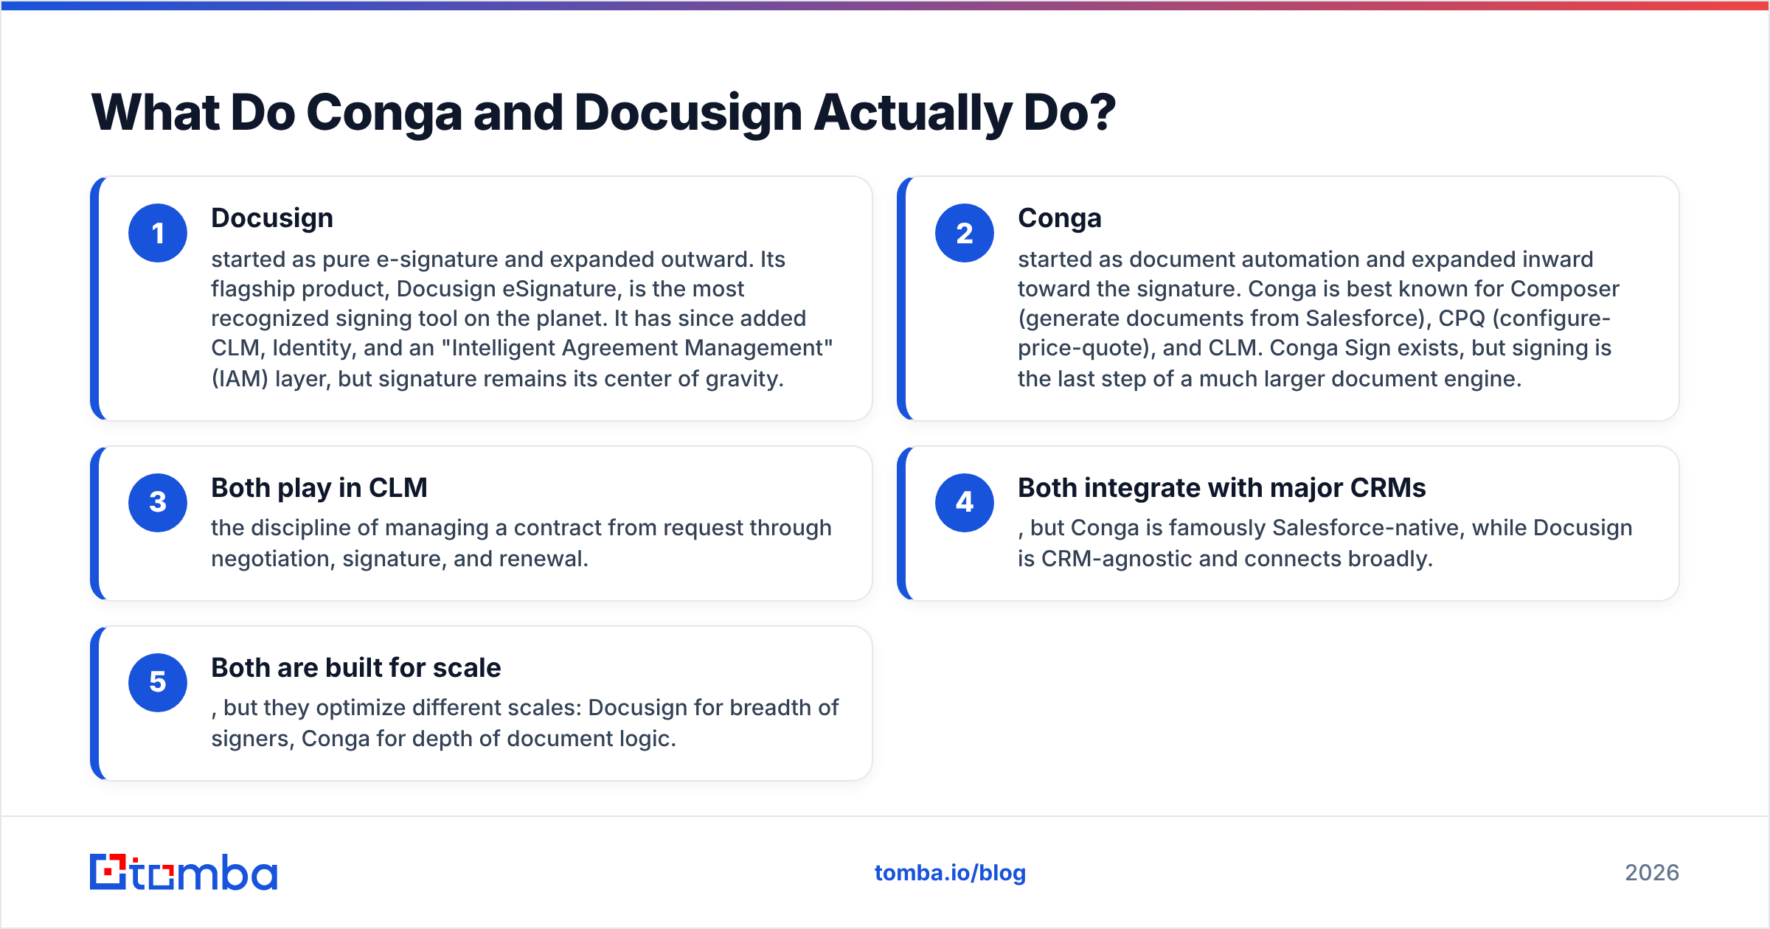Viewport: 1770px width, 929px height.
Task: Select 'Both are built for scale' heading
Action: (356, 667)
